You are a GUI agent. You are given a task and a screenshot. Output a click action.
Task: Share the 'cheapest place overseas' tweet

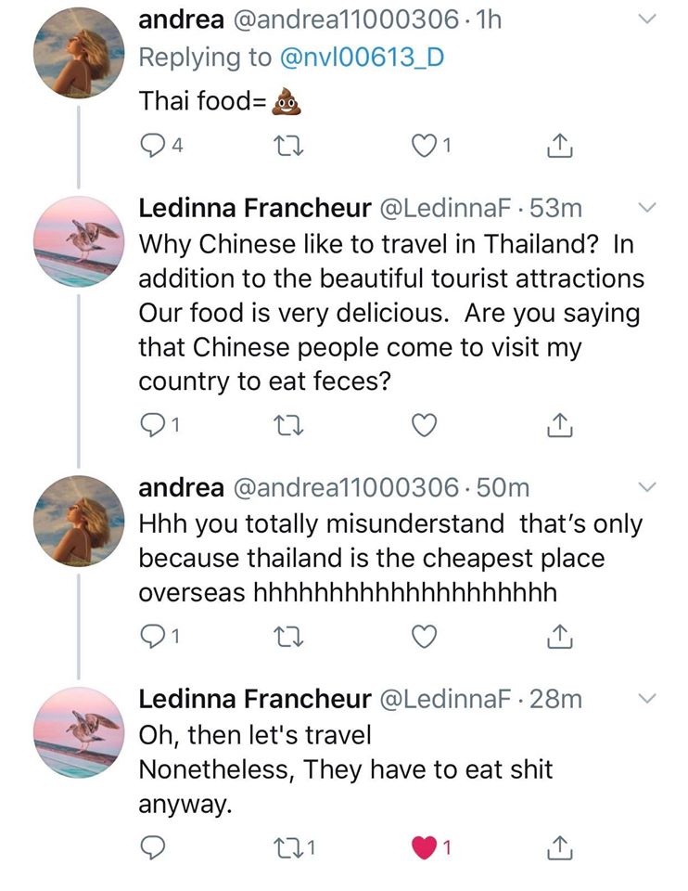[559, 636]
